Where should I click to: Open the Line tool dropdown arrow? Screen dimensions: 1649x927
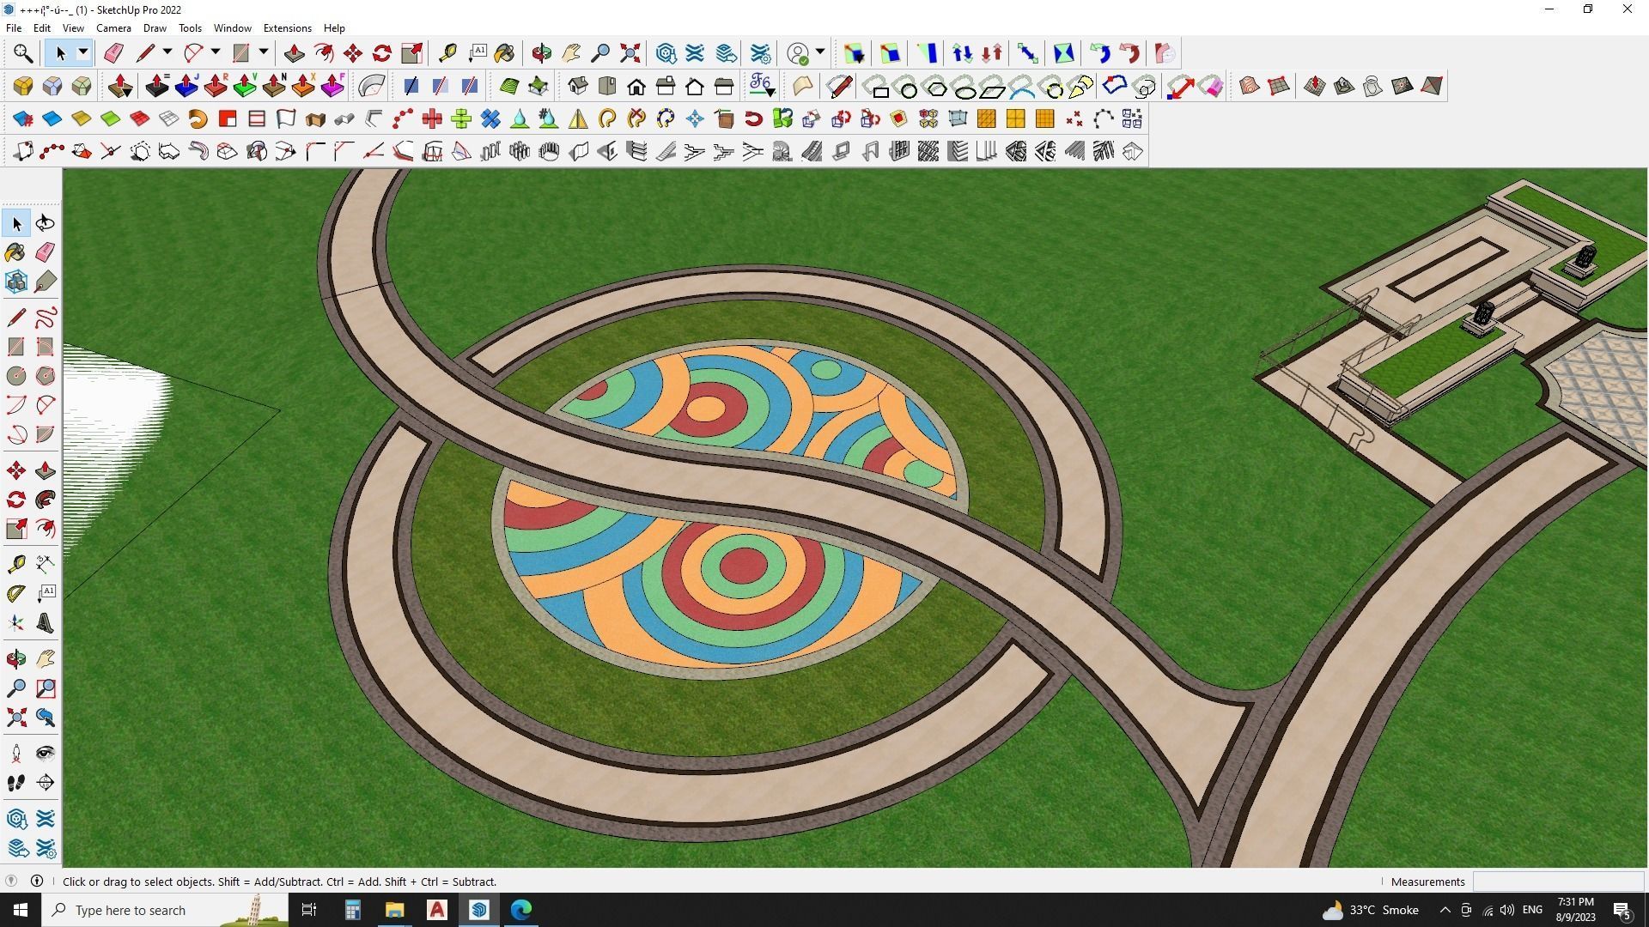[x=167, y=53]
